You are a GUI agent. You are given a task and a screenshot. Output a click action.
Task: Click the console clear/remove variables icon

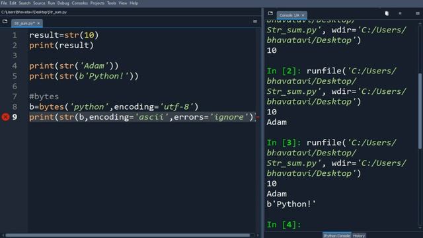[387, 13]
